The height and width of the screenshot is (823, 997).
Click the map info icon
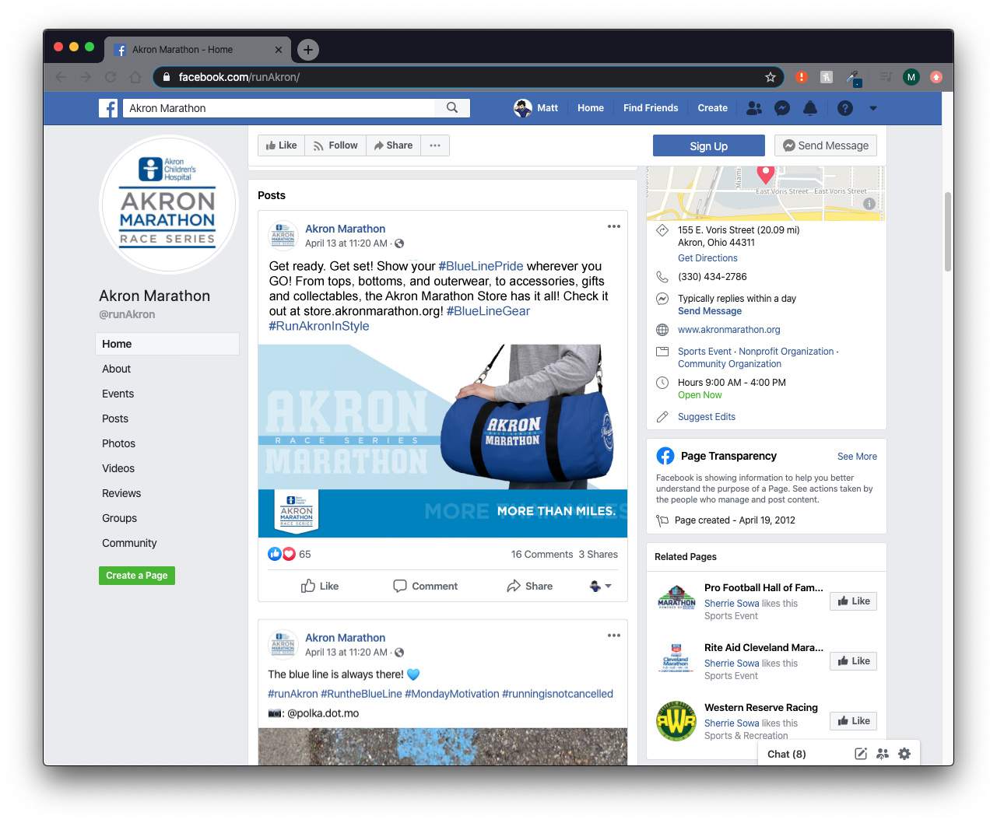click(x=869, y=204)
